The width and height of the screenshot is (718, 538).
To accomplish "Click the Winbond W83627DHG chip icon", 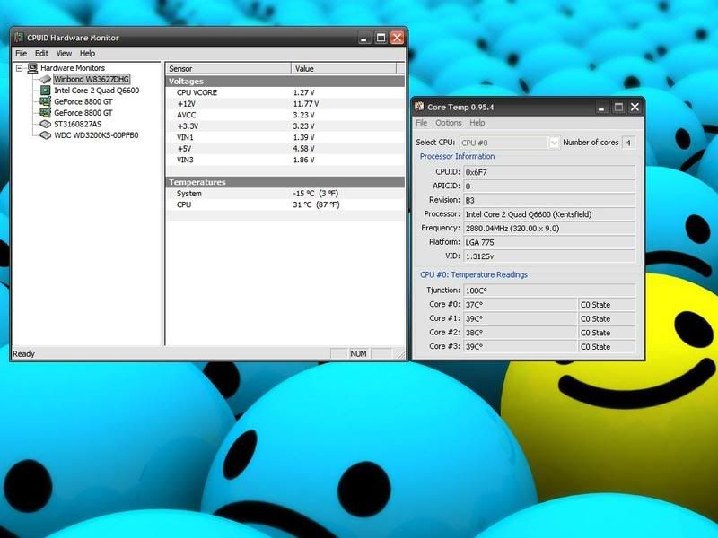I will click(x=46, y=80).
